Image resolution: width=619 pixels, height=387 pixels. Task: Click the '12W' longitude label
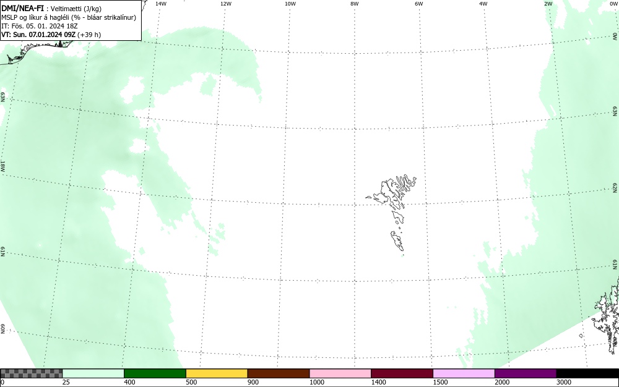[x=225, y=4]
